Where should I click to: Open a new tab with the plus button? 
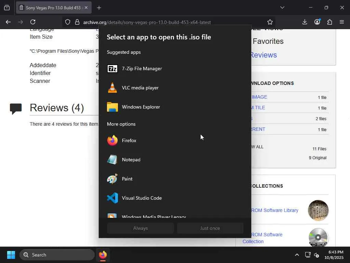(99, 8)
